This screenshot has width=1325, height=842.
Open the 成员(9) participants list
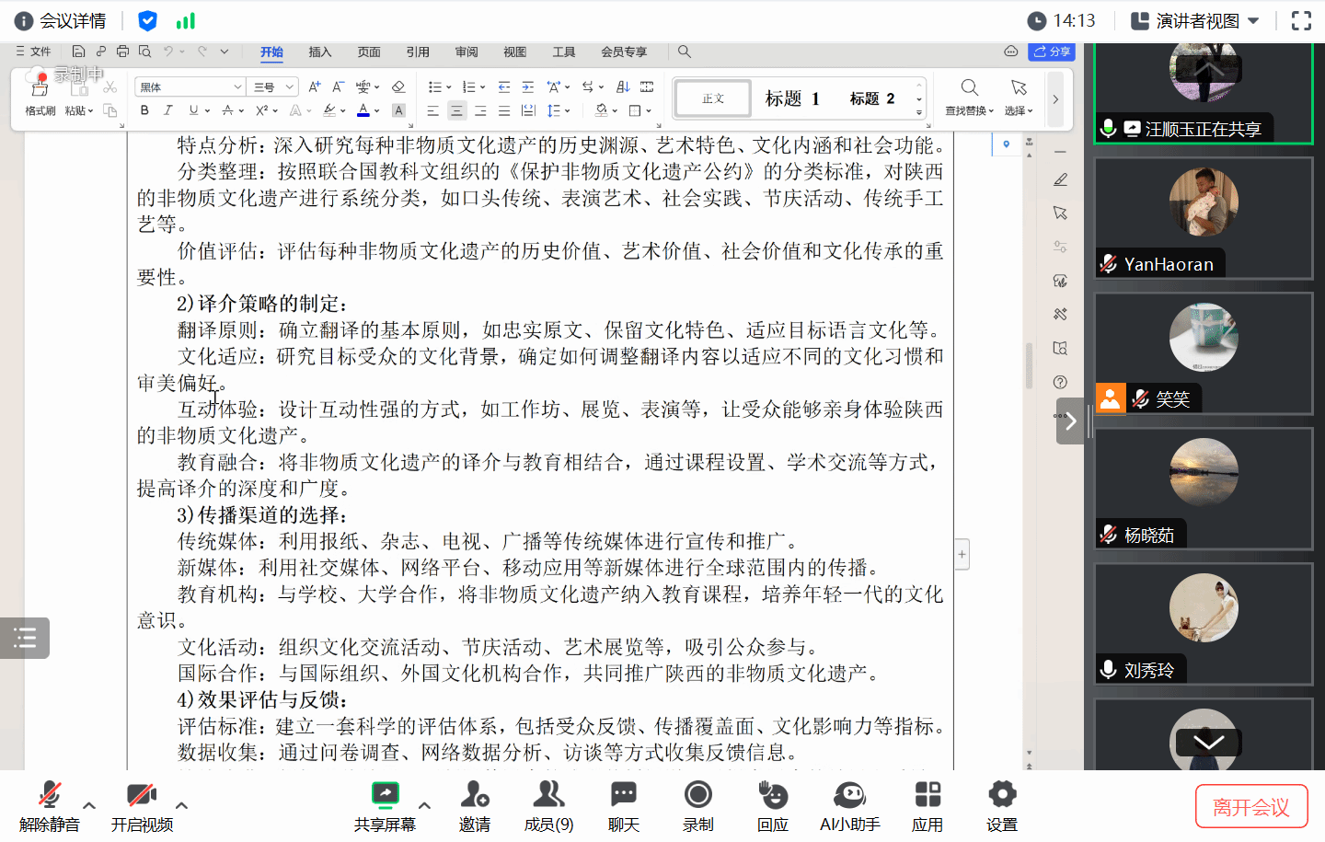(x=548, y=804)
